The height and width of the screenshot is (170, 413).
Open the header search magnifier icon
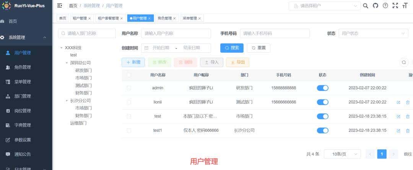click(365, 6)
